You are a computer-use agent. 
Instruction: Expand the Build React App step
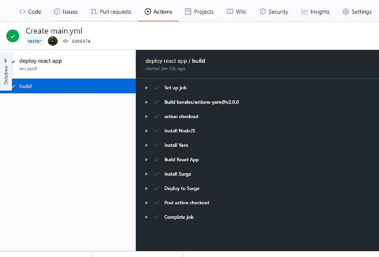(x=146, y=160)
